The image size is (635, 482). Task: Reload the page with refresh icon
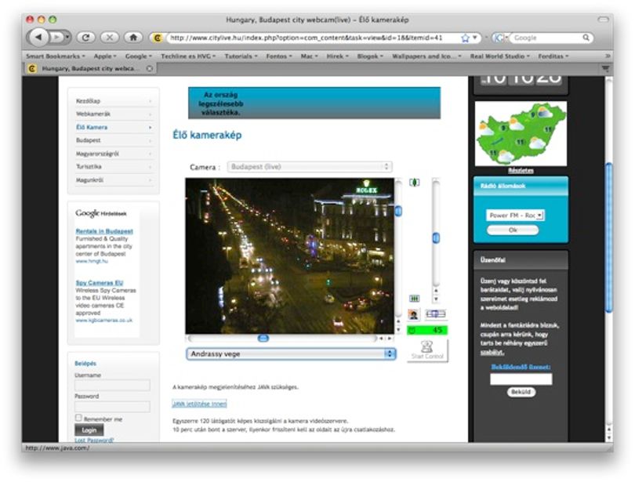pos(85,38)
